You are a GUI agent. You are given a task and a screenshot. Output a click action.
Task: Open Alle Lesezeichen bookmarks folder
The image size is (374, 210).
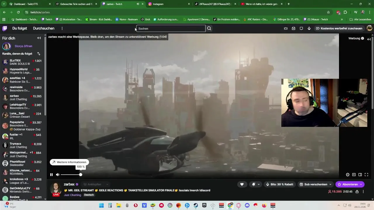tap(360, 20)
